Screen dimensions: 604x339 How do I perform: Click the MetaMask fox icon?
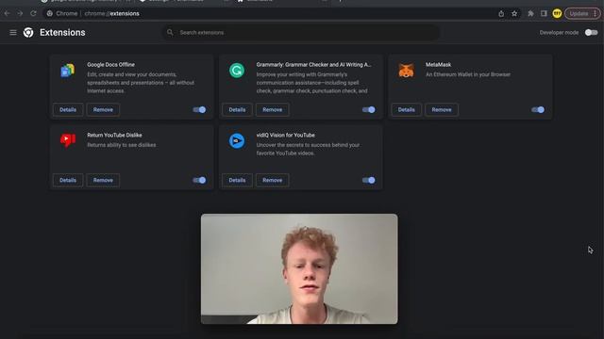tap(406, 71)
